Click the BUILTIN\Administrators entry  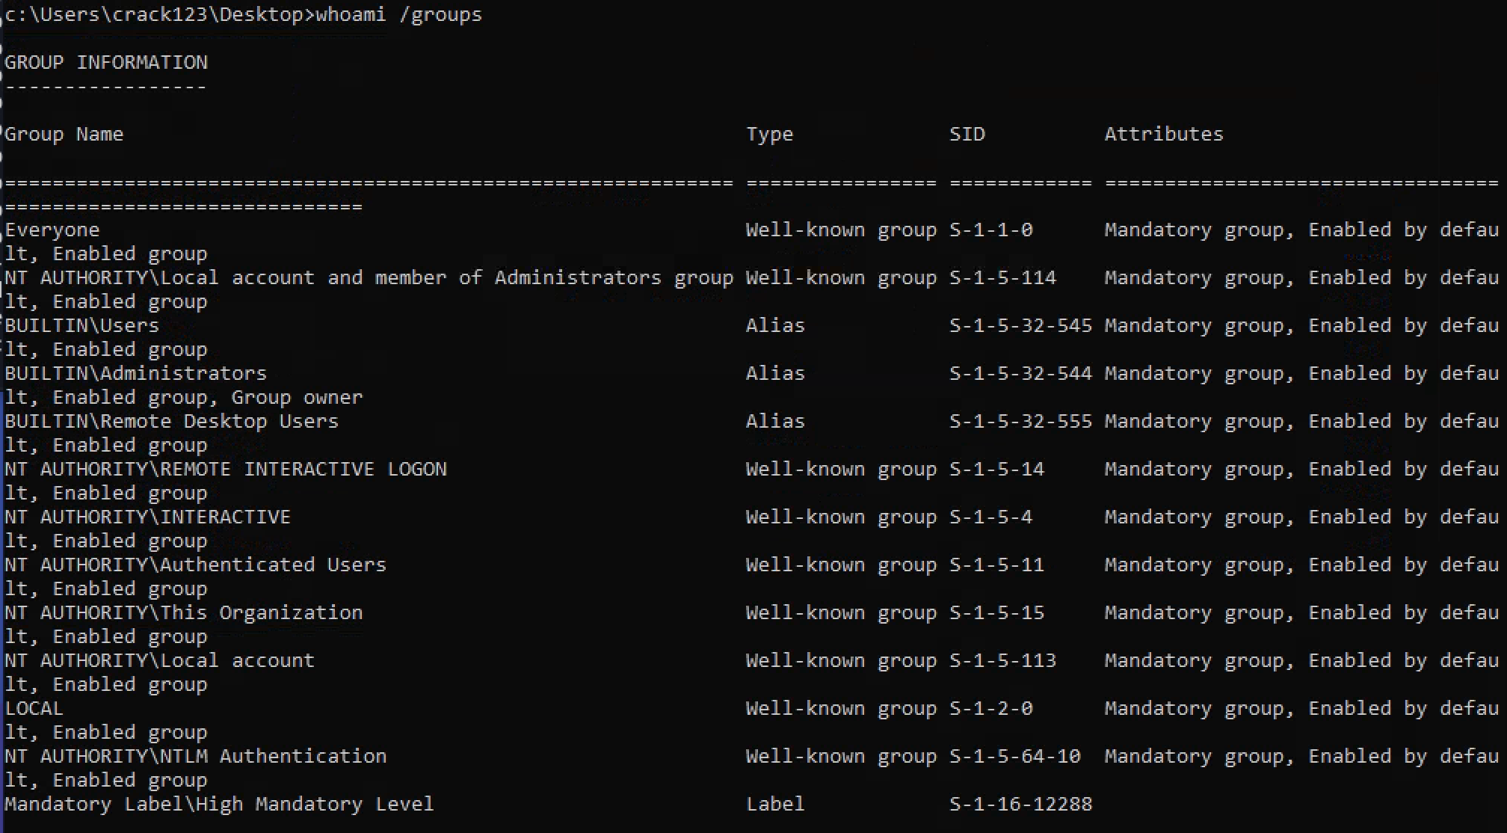(135, 373)
